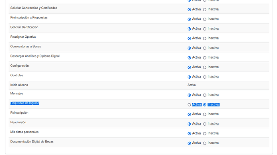Mark Mensajes as Inactiva
The height and width of the screenshot is (155, 277).
205,95
